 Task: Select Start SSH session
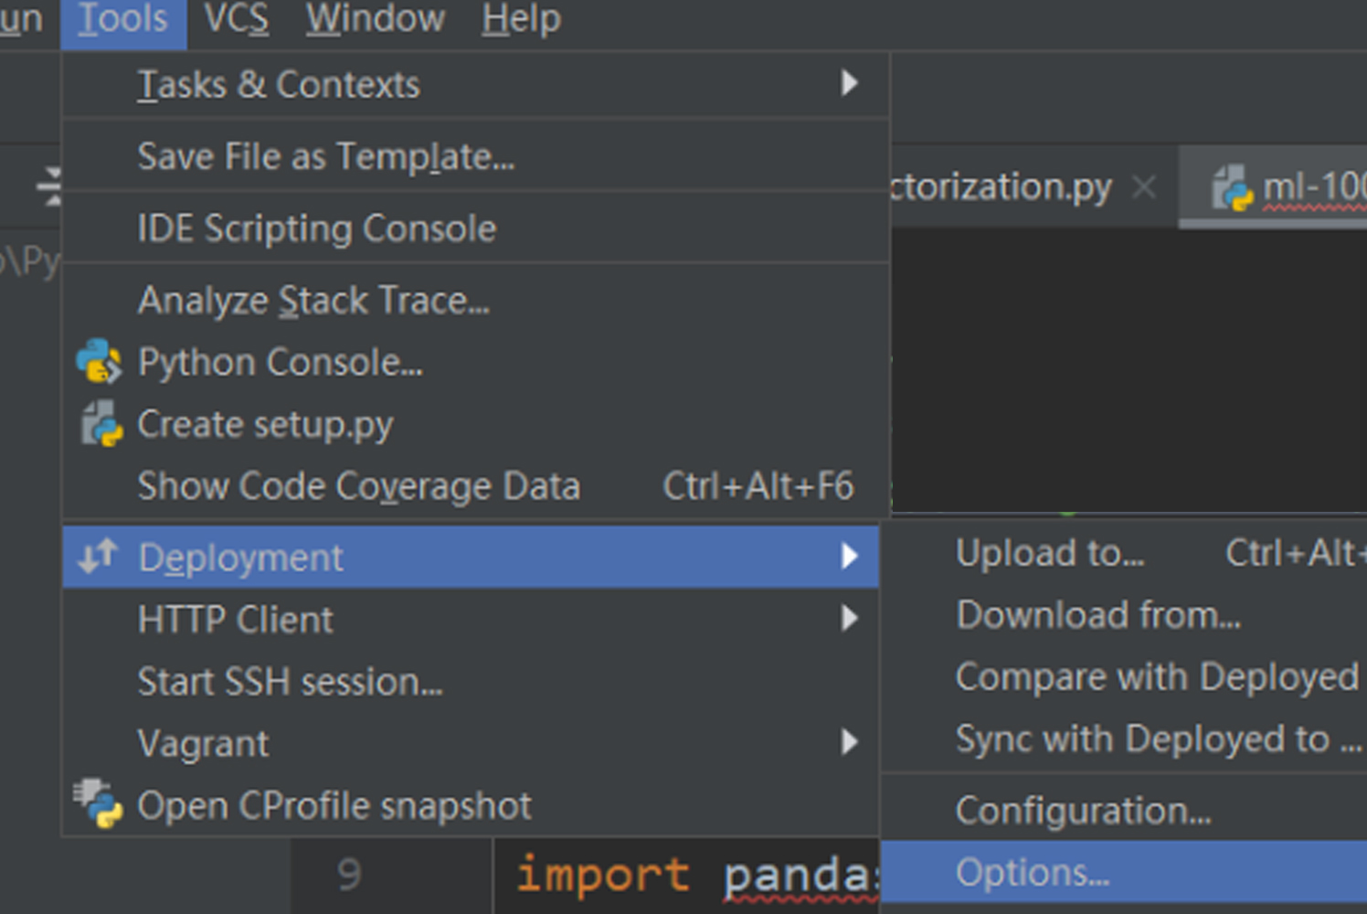471,682
